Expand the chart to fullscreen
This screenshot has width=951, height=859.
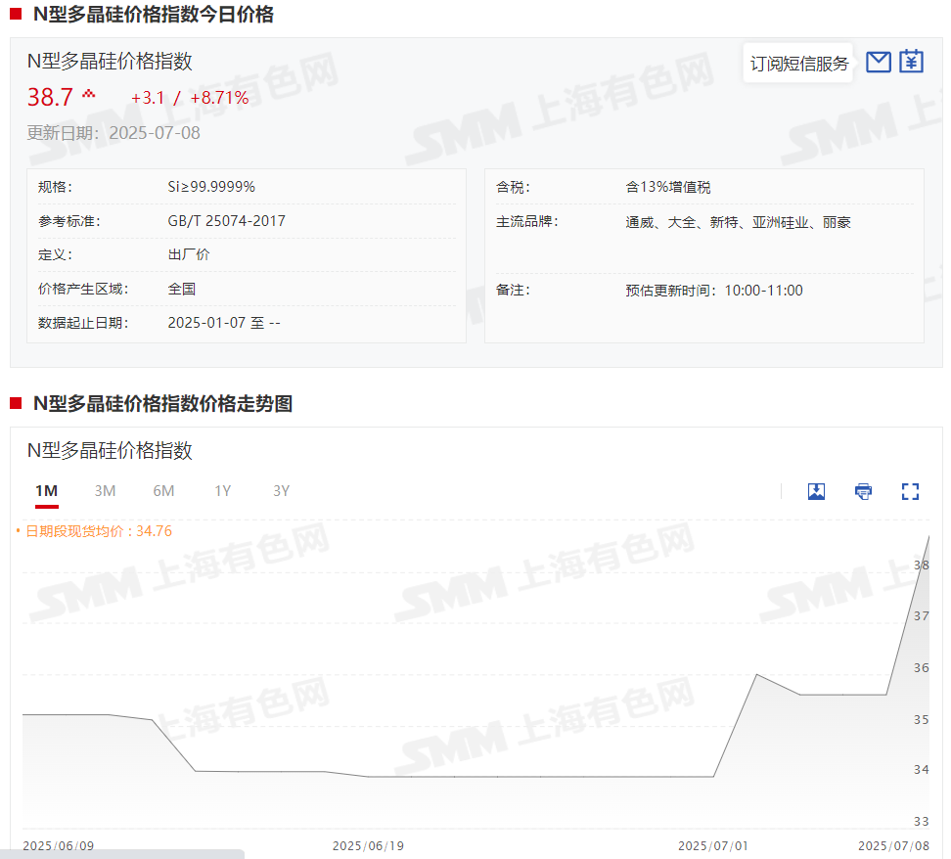(910, 491)
